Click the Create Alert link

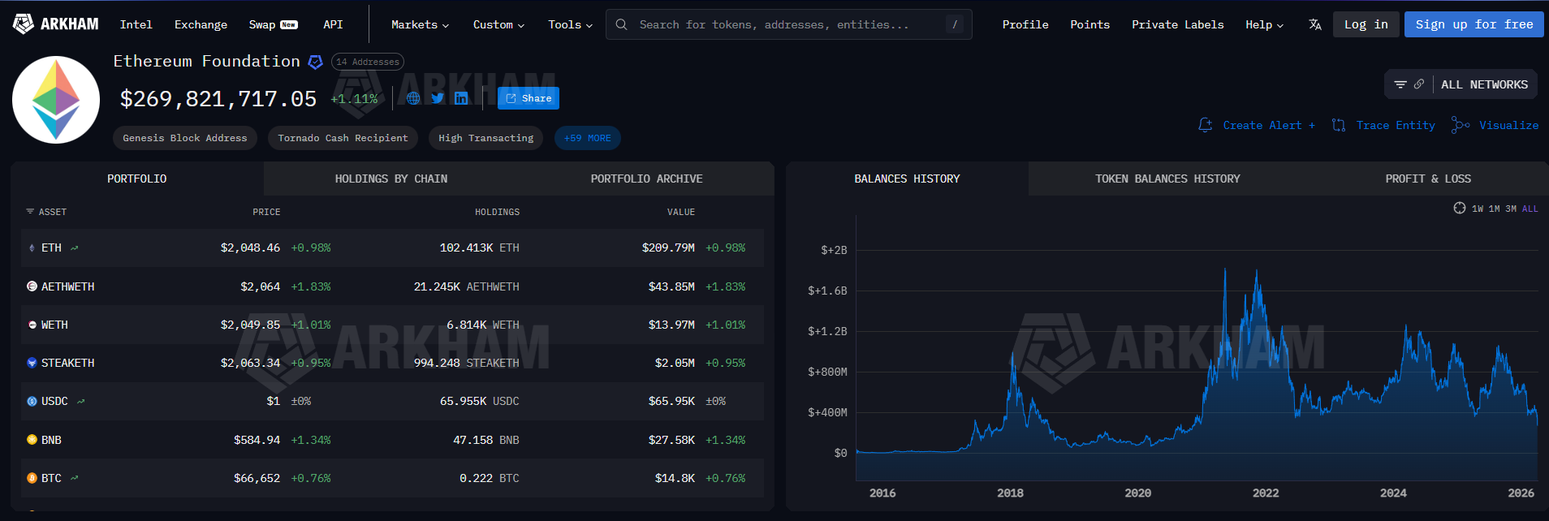(x=1257, y=125)
